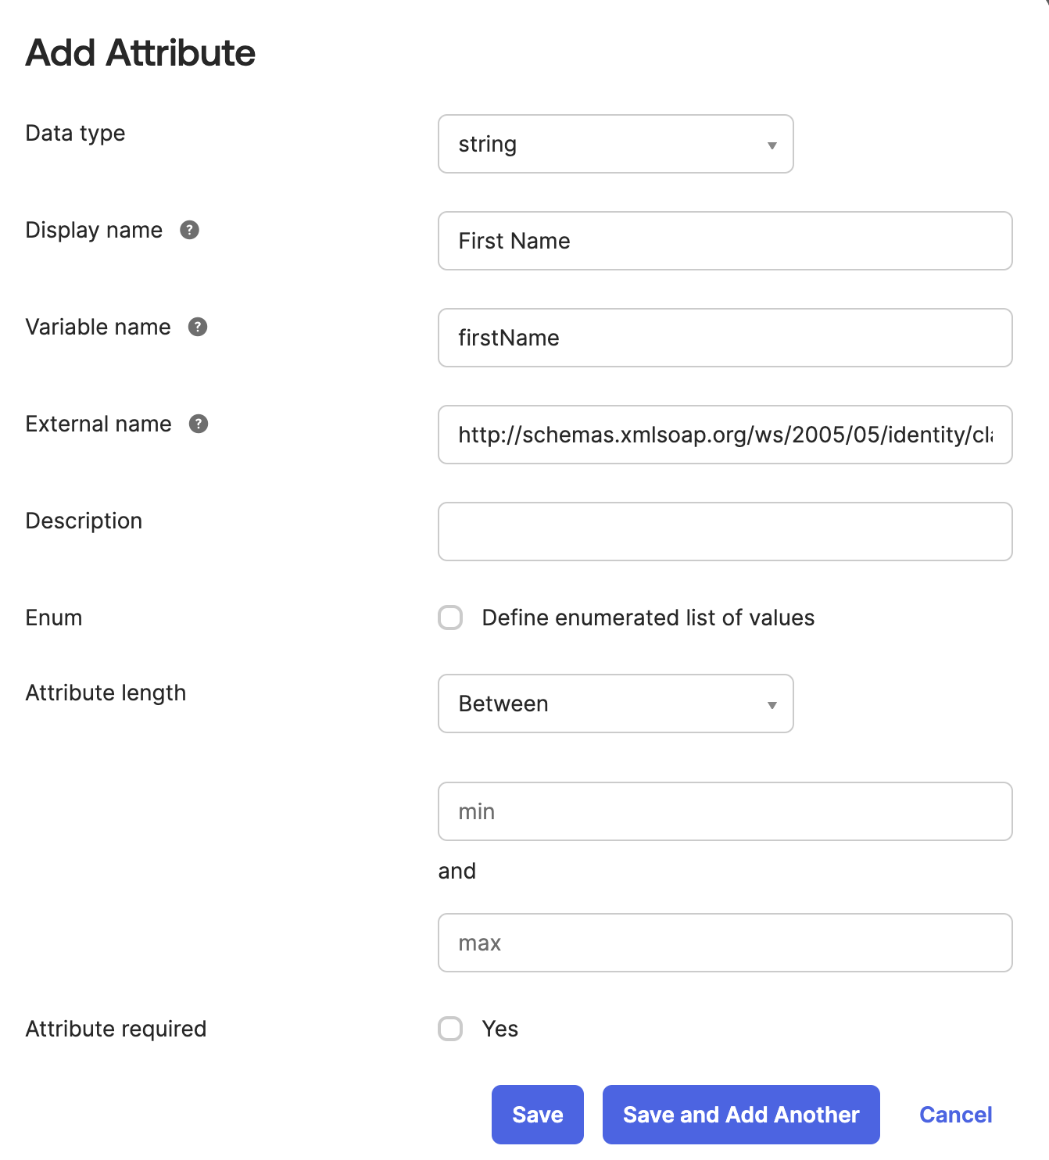Click the min length field
Screen dimensions: 1049x1160
point(725,811)
